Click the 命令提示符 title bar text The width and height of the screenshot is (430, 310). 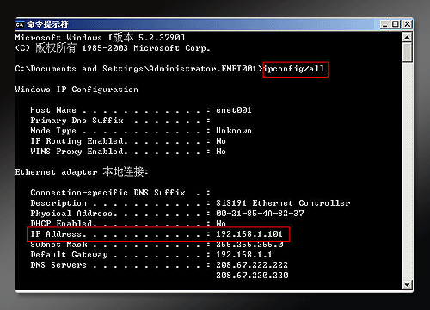pos(48,24)
